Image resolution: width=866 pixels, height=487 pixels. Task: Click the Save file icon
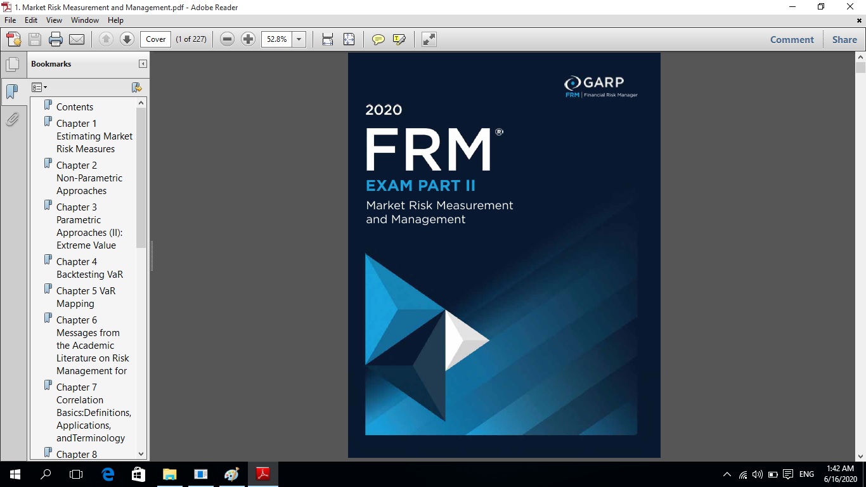coord(35,39)
